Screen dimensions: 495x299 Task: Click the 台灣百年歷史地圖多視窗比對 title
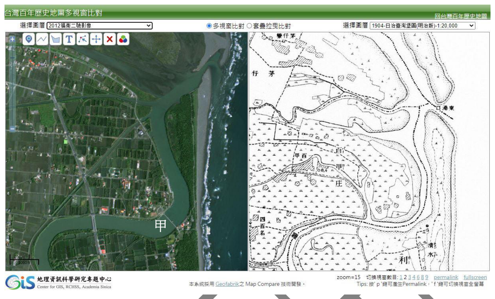click(53, 13)
